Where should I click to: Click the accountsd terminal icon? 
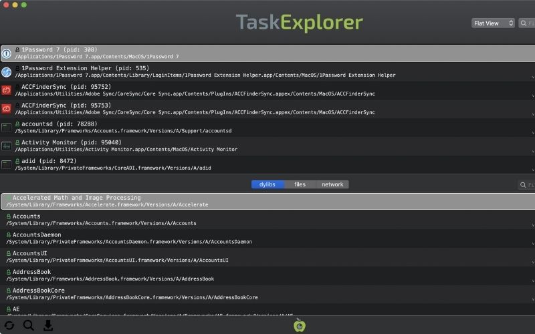coord(7,128)
